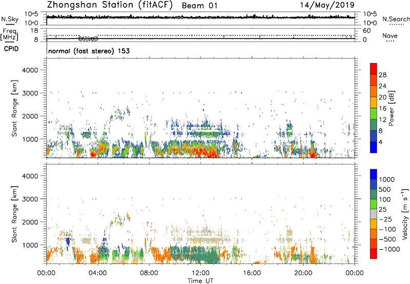Screen dimensions: 410x284
Task: Click the '24' label on Power color bar
Action: tap(382, 86)
